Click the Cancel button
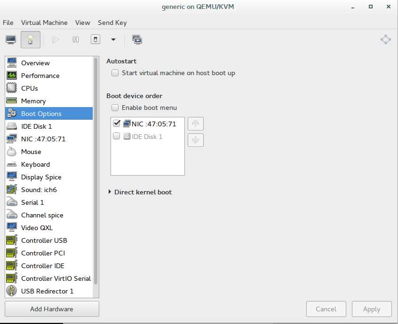 coord(326,309)
